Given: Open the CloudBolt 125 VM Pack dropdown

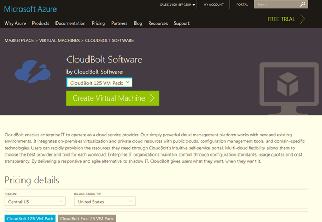Looking at the screenshot, I should click(99, 83).
